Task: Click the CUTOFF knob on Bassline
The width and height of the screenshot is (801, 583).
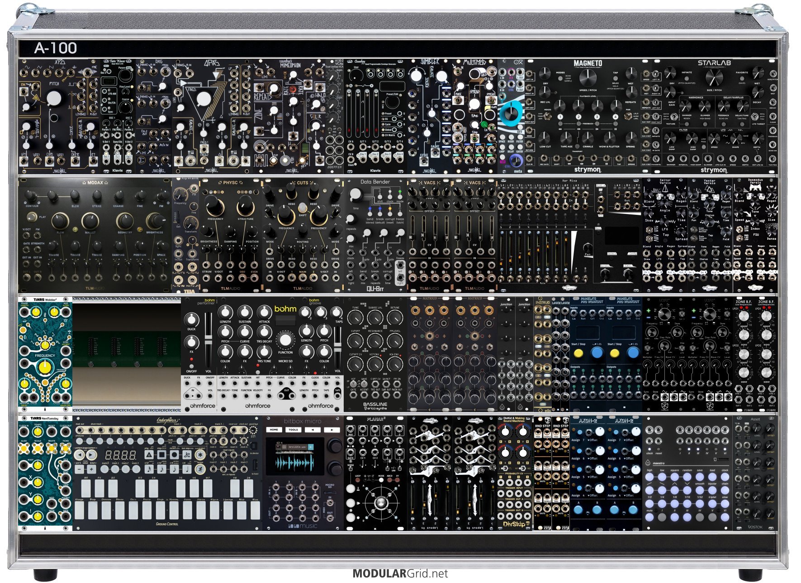Action: click(x=355, y=341)
